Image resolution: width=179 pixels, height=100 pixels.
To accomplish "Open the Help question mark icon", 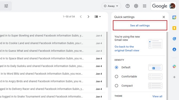I will (128, 6).
